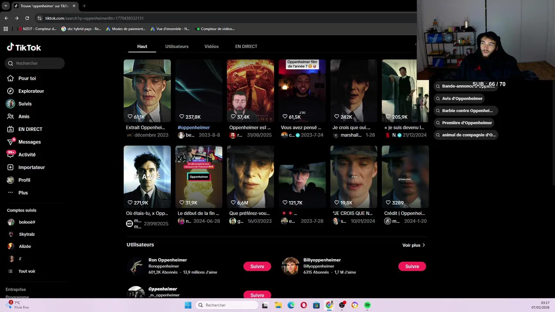555x312 pixels.
Task: Open weather widget Pluie fine
Action: pos(18,305)
